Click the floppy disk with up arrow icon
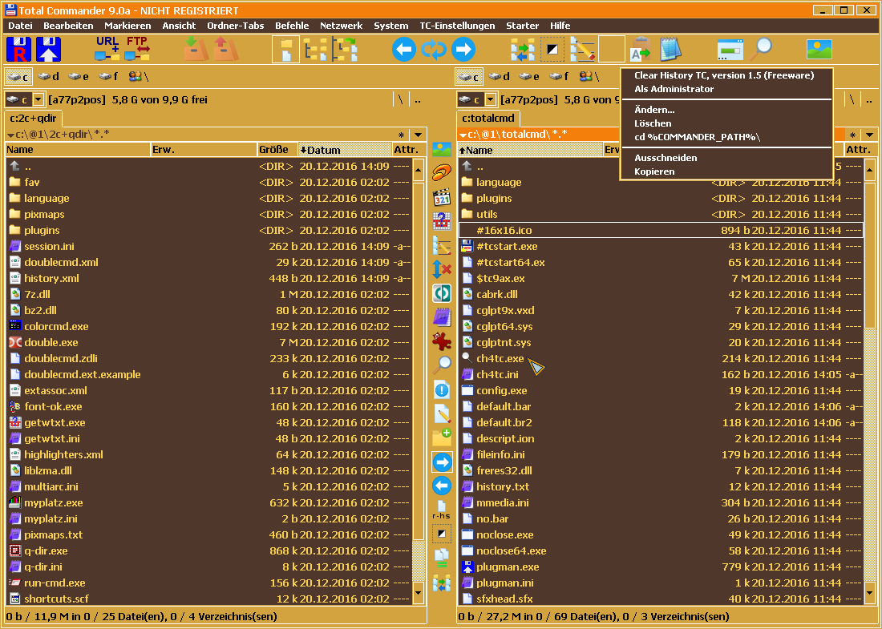 pos(48,50)
